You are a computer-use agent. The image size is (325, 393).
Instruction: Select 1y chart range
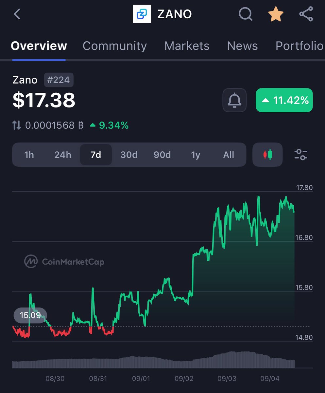click(196, 155)
